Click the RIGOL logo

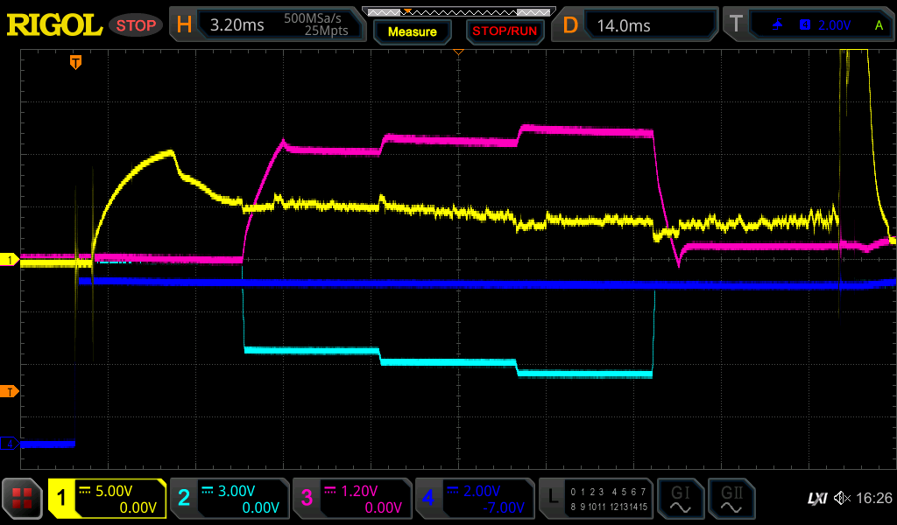(54, 24)
